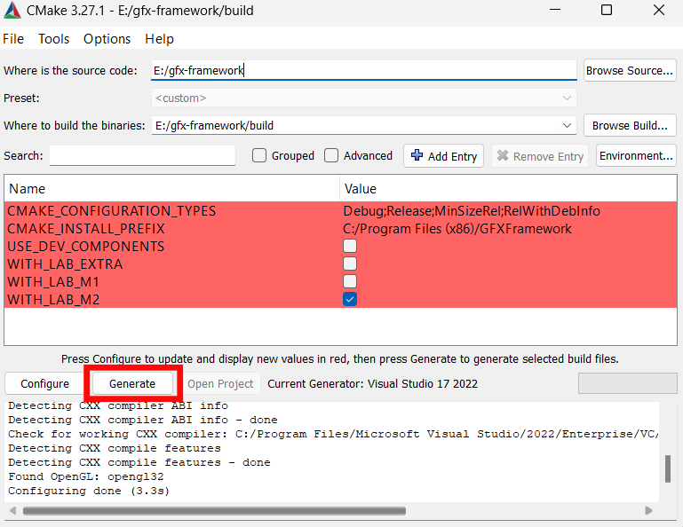Select WITH_LAB_EXTRA entry name
Image resolution: width=683 pixels, height=527 pixels.
point(65,264)
